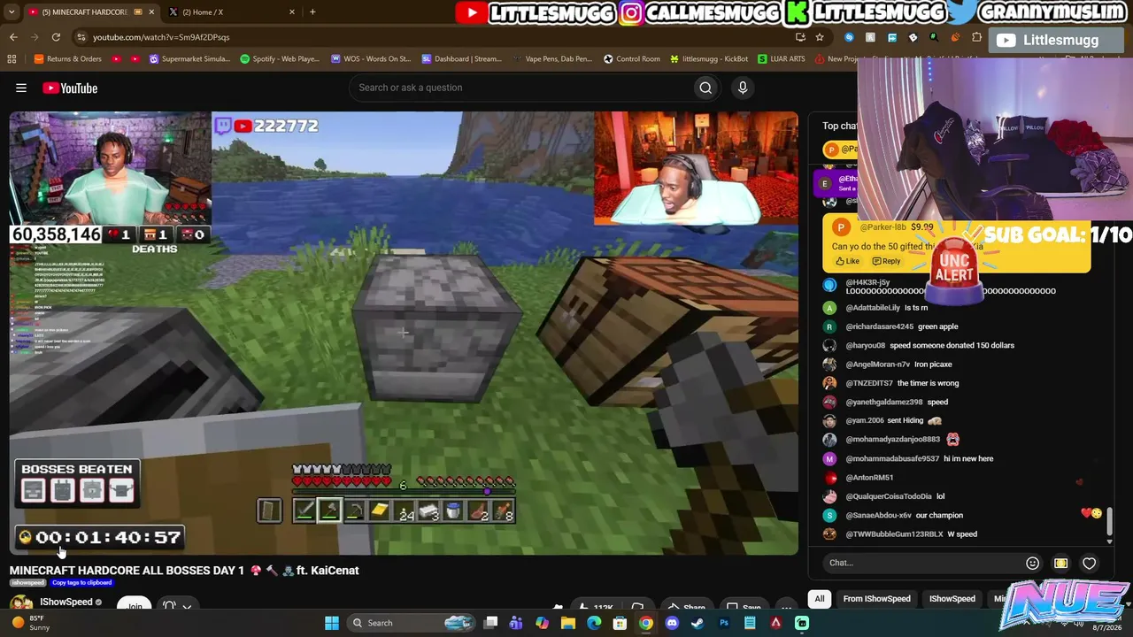Click the IShowSpeed channel name
Viewport: 1133px width, 637px height.
[66, 602]
